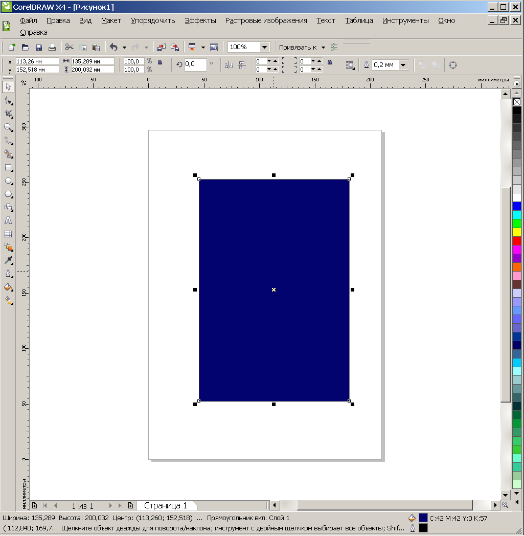Select the Crop tool

(8, 114)
